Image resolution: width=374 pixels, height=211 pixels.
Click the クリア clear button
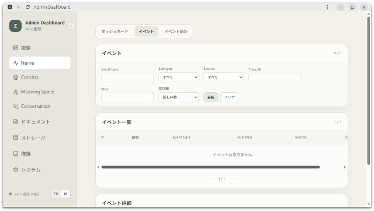tap(229, 97)
